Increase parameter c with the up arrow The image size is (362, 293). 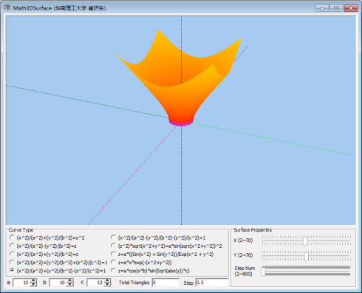(x=107, y=280)
